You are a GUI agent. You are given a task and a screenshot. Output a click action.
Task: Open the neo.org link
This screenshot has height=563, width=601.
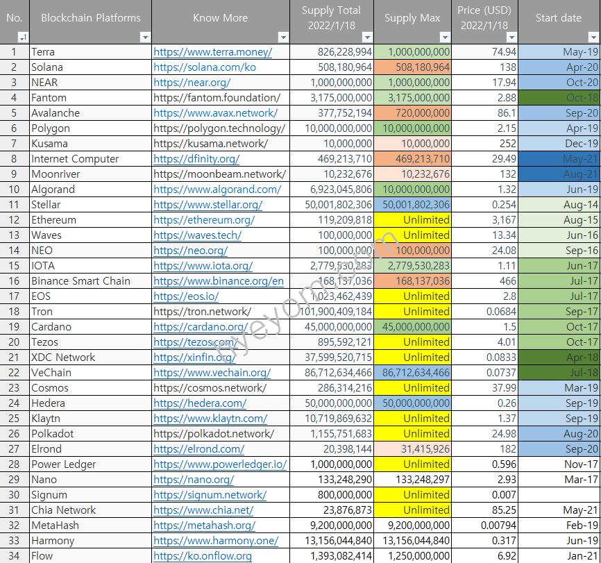(190, 251)
